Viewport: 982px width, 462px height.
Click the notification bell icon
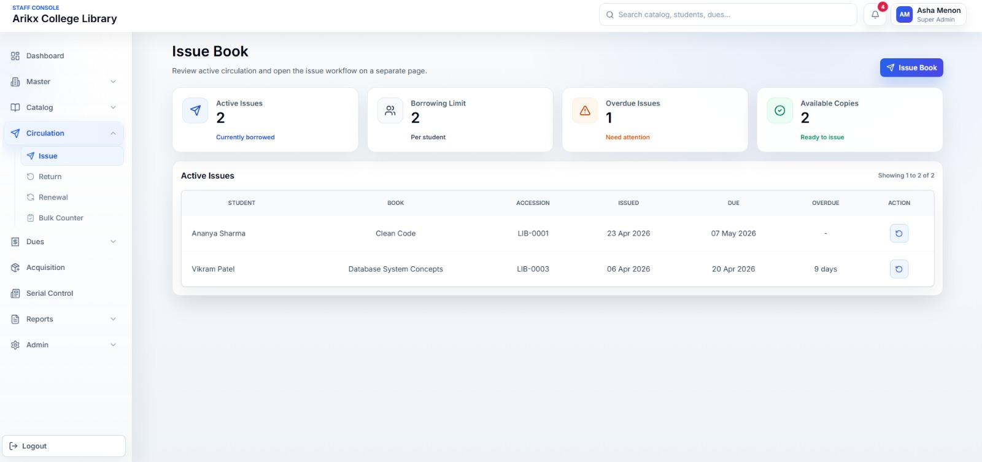pyautogui.click(x=875, y=15)
